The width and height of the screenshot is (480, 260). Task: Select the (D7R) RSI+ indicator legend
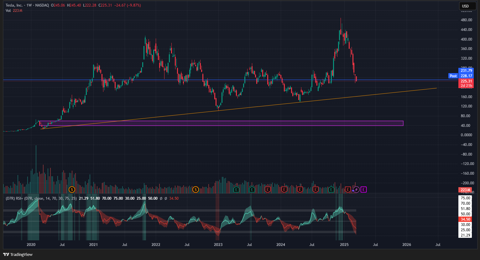(x=41, y=198)
